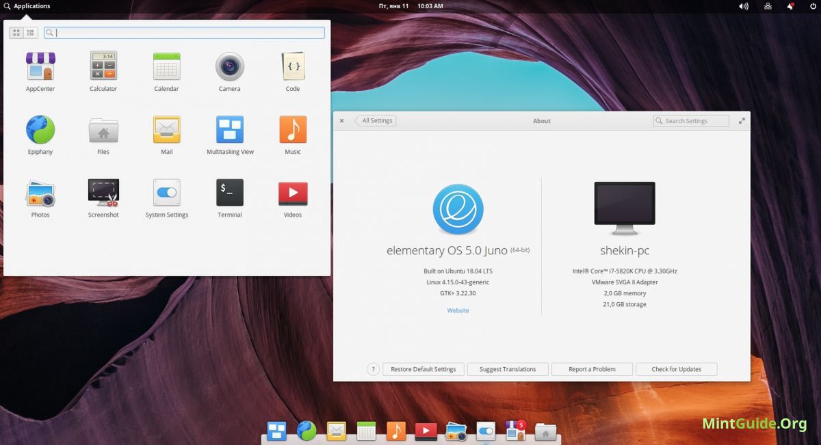Click the 'elementary OS 5.0 Juno' title

(x=447, y=251)
